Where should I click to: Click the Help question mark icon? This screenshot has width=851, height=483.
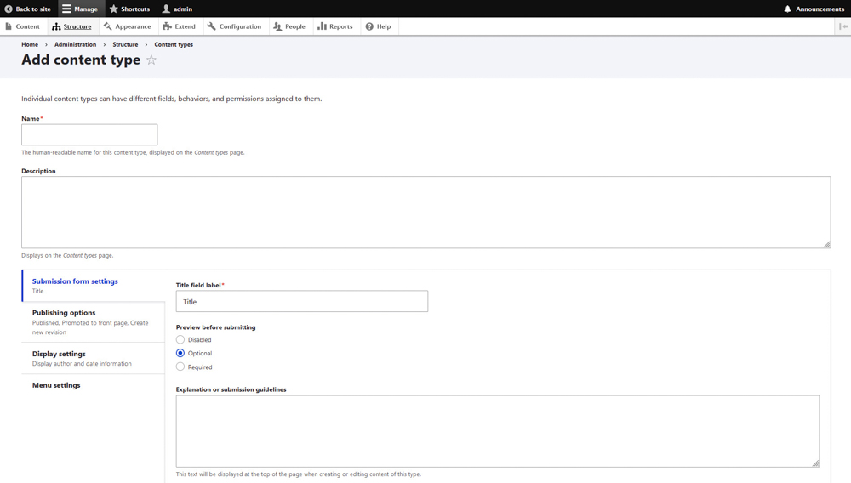coord(369,26)
